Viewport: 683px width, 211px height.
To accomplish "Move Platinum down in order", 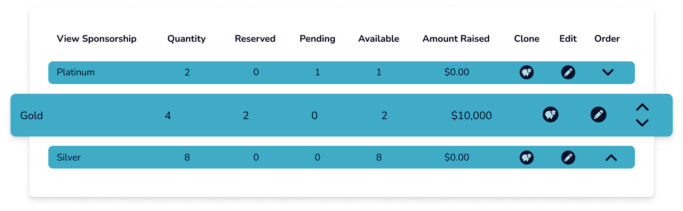I will [608, 73].
